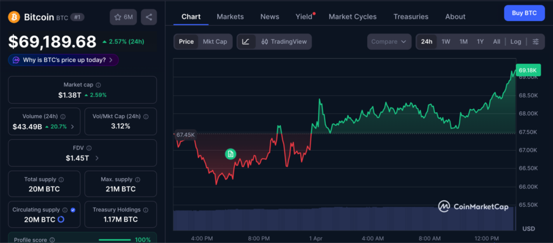This screenshot has width=553, height=243.
Task: Click the FDV info icon
Action: pyautogui.click(x=89, y=148)
